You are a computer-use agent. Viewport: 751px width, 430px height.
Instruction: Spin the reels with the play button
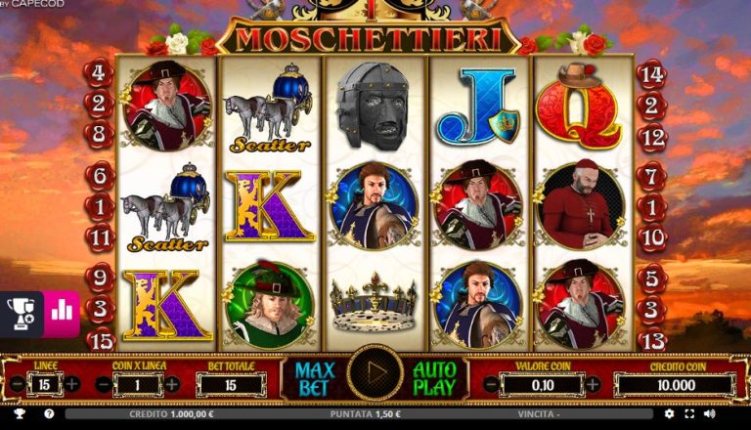375,372
